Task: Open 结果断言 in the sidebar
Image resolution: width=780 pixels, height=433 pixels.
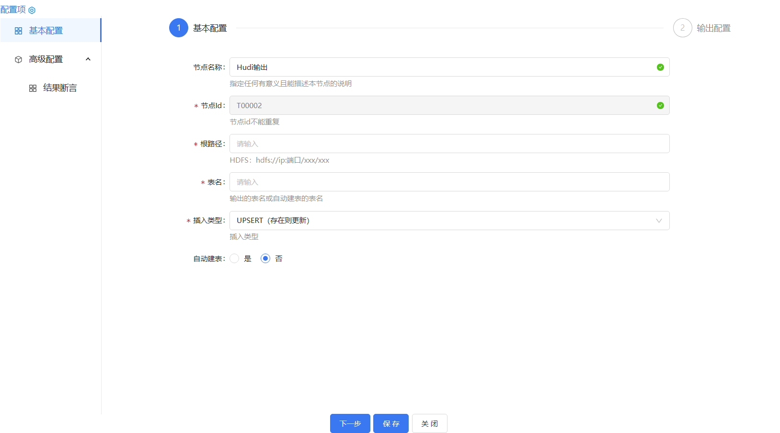Action: tap(60, 88)
